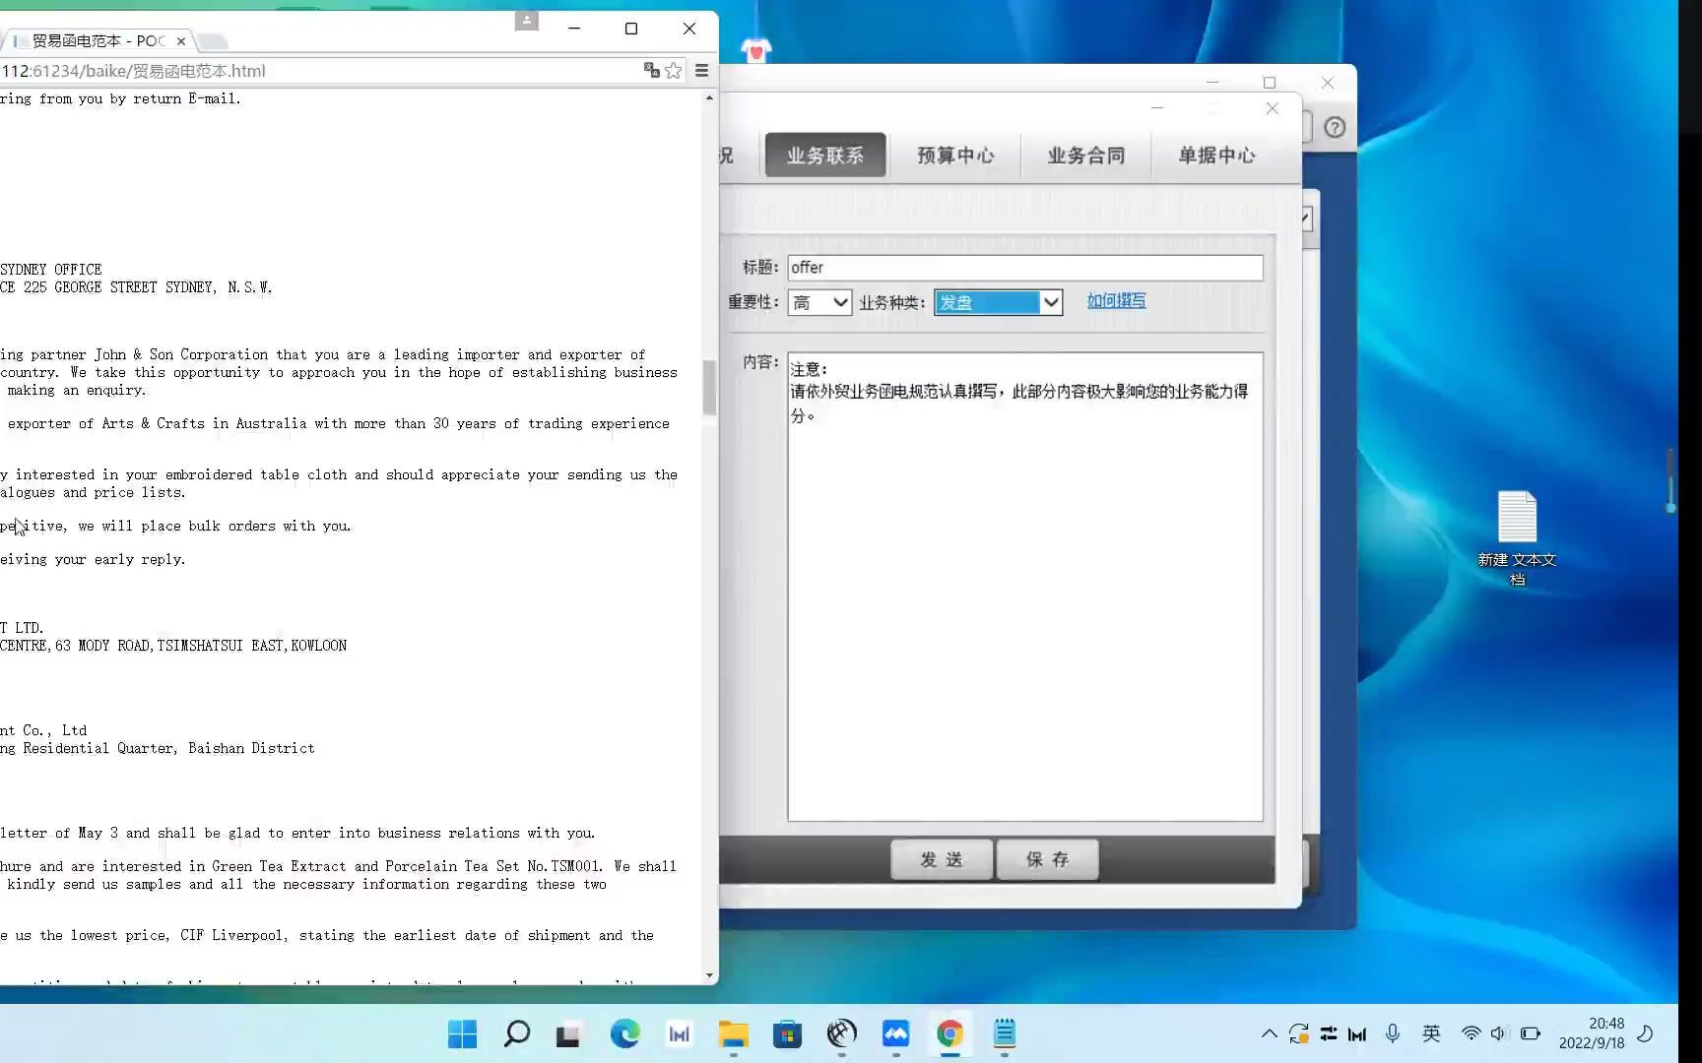The width and height of the screenshot is (1702, 1063).
Task: Click the 保存 button
Action: [1047, 859]
